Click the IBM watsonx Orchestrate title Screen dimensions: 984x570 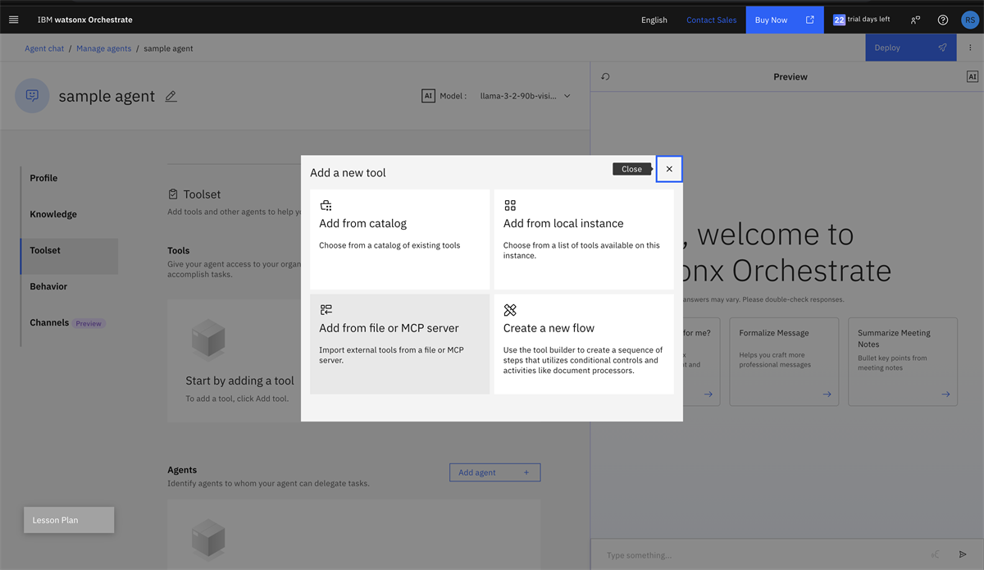(x=84, y=20)
